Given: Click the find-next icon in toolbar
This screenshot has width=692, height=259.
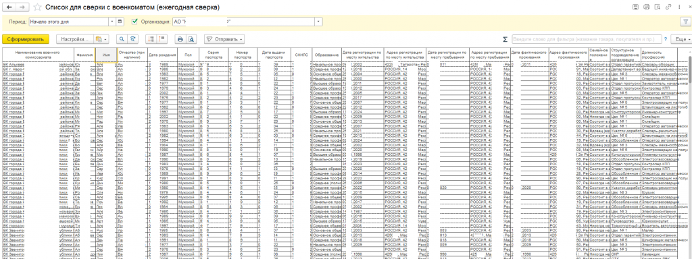Looking at the screenshot, I should click(x=132, y=39).
